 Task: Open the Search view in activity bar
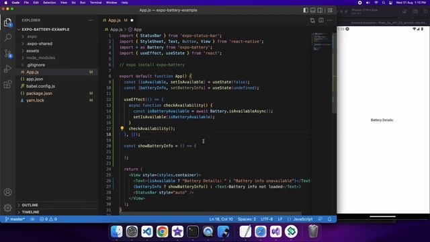(x=7, y=38)
